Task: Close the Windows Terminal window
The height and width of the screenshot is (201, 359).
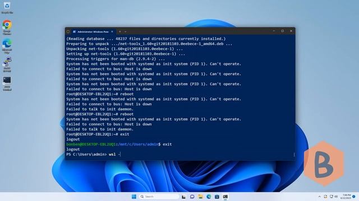Action: (x=291, y=31)
